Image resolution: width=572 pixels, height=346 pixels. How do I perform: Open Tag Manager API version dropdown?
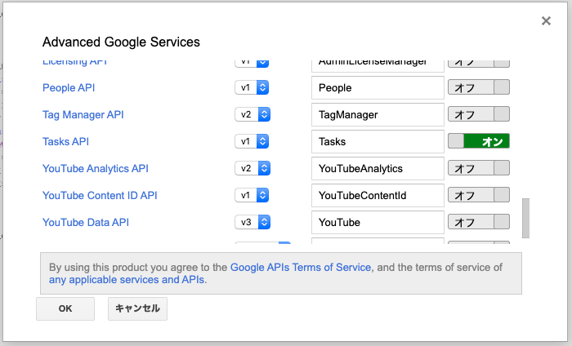pos(252,114)
